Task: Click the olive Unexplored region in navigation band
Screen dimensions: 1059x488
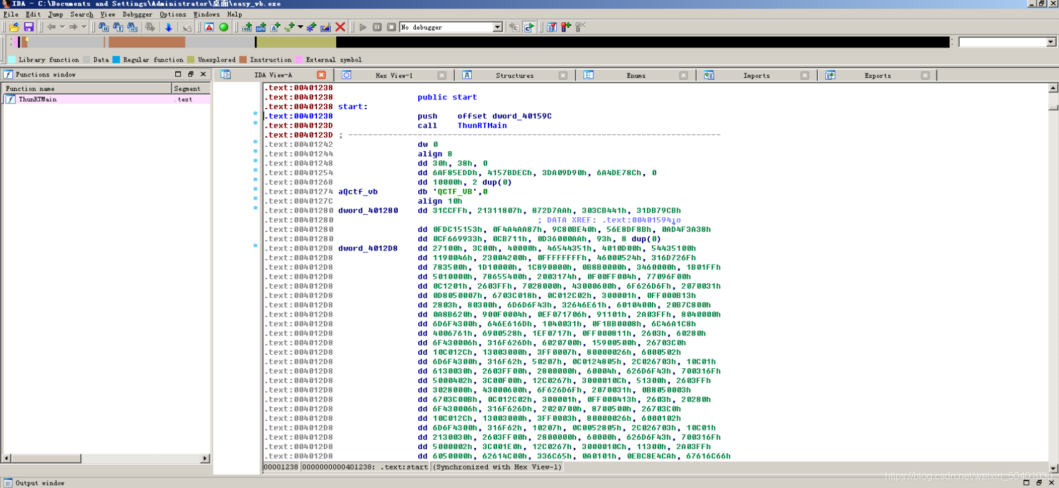Action: click(x=296, y=42)
